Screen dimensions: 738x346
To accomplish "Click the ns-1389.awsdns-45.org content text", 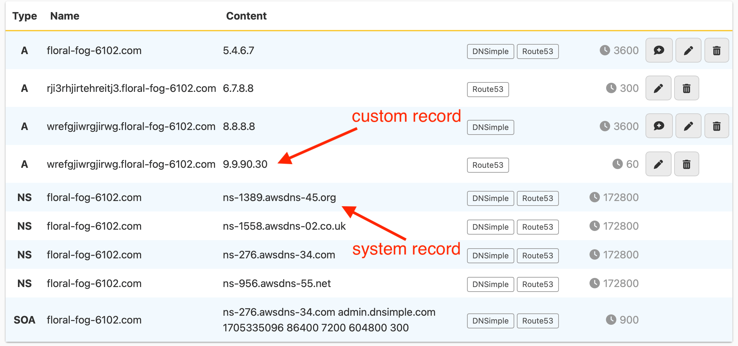I will coord(279,197).
